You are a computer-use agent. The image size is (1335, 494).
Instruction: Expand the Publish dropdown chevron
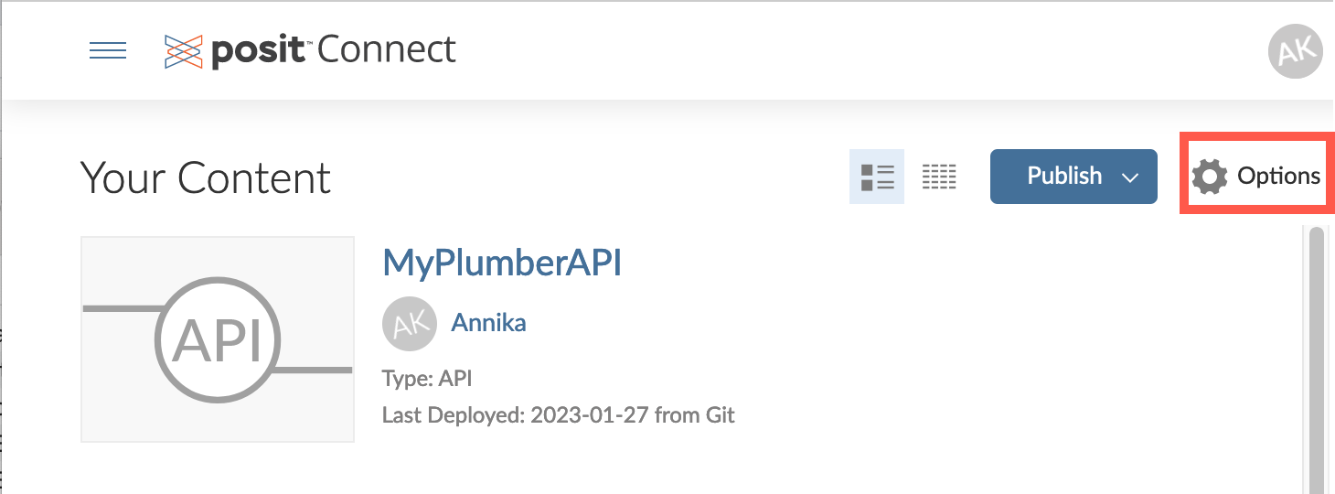pos(1130,177)
